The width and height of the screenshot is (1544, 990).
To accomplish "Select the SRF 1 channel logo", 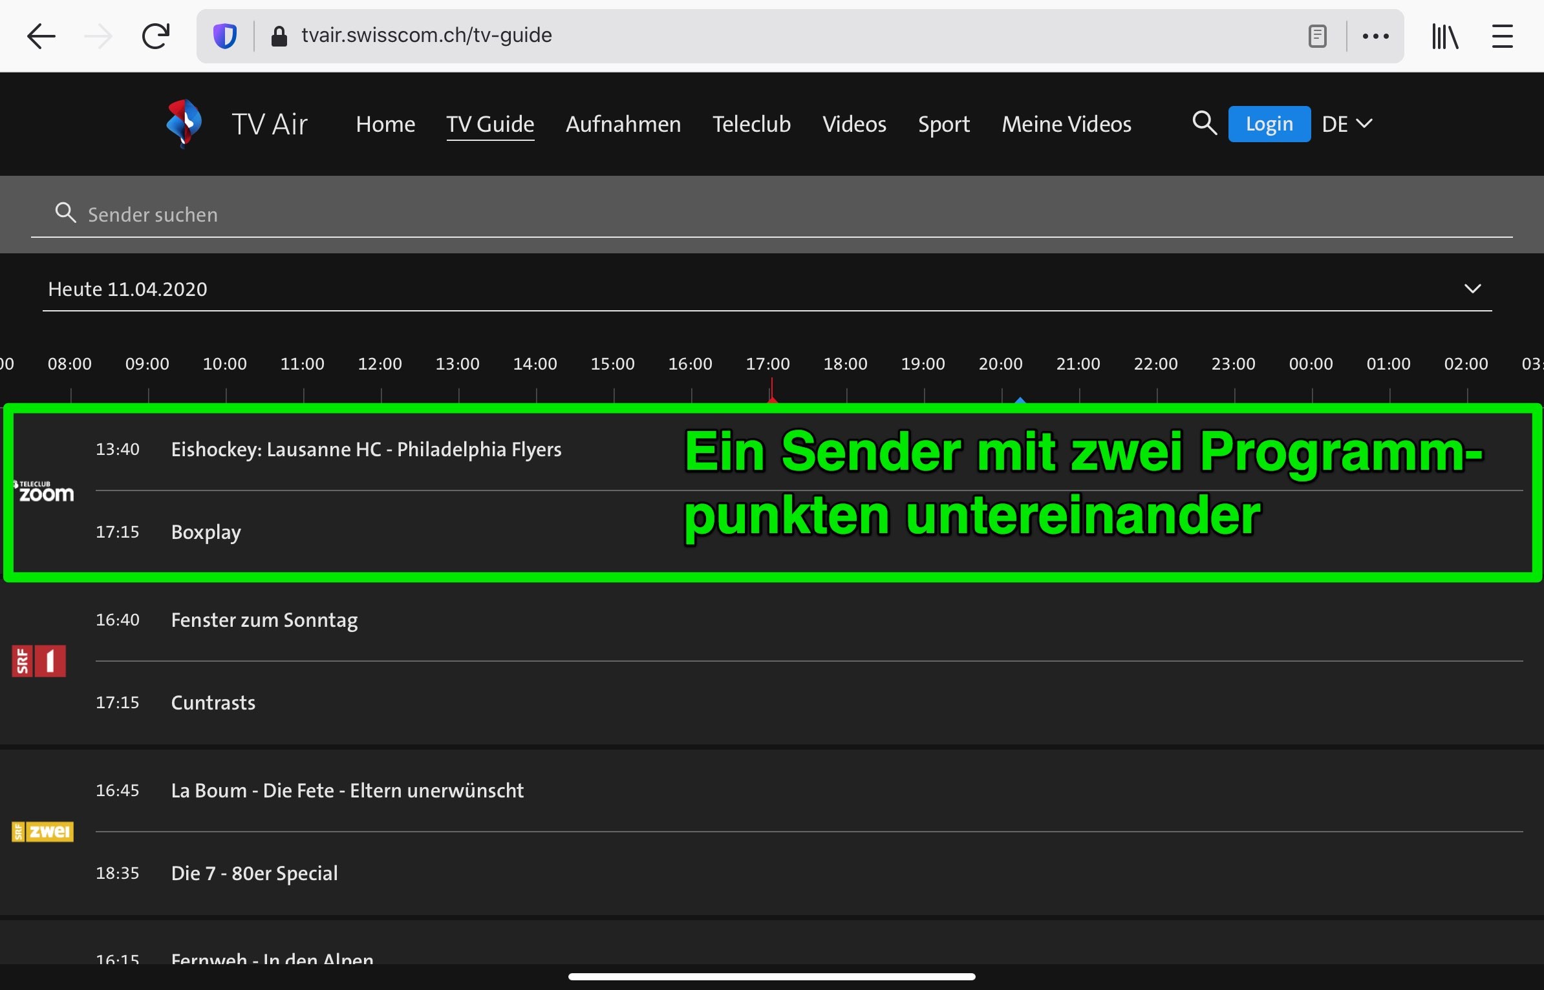I will (39, 661).
